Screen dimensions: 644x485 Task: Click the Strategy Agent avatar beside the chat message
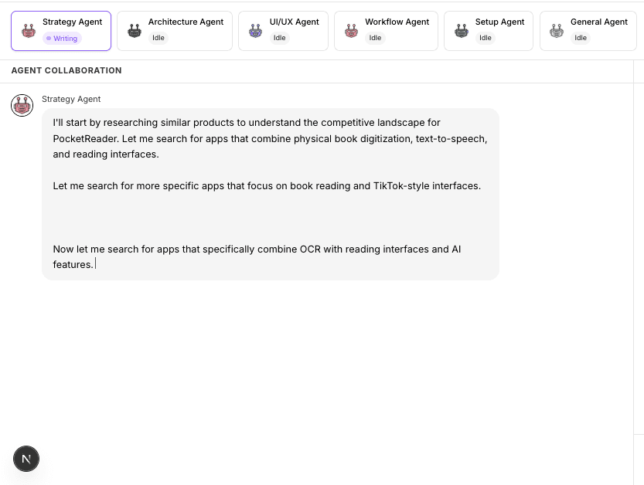22,105
